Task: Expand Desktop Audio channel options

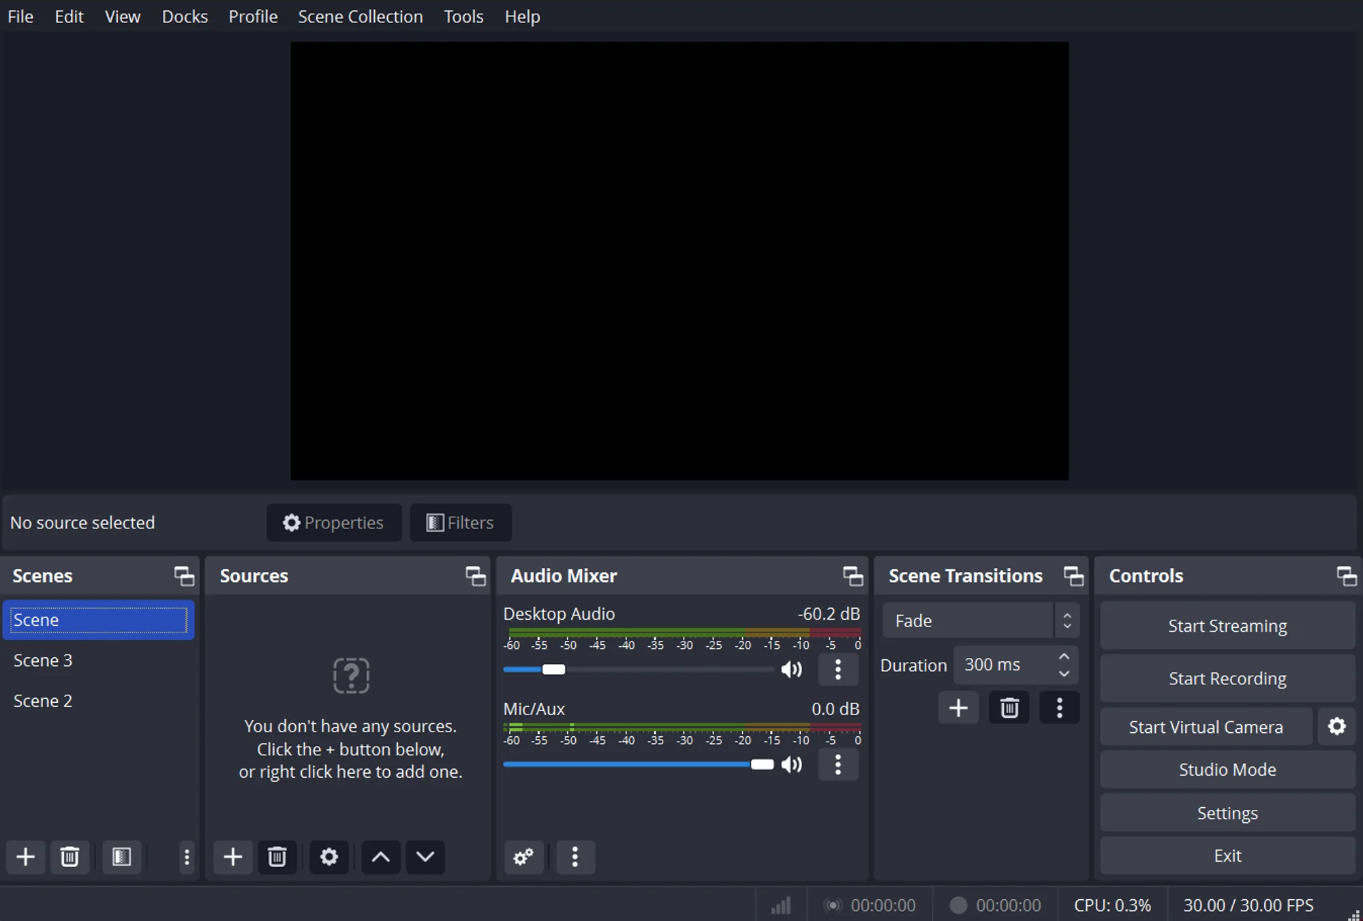Action: tap(840, 669)
